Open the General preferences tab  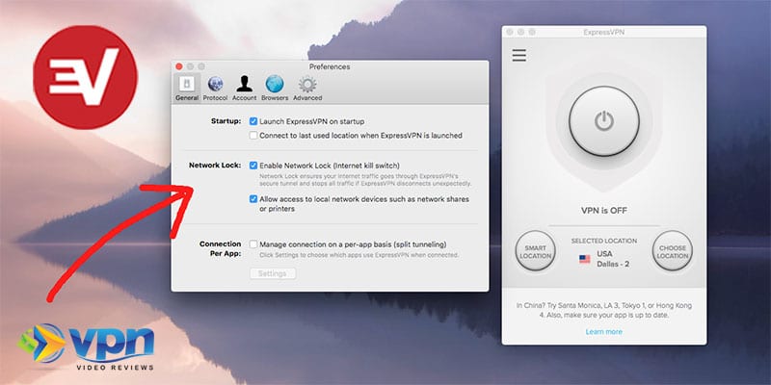click(187, 89)
